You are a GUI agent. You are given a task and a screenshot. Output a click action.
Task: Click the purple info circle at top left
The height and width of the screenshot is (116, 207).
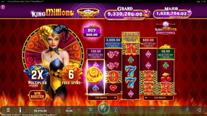3,7
